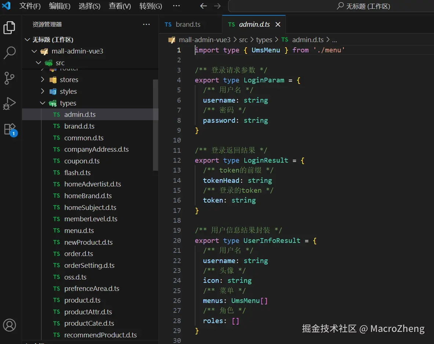This screenshot has height=344, width=434.
Task: Open Explorer panel more actions ellipsis
Action: point(146,24)
